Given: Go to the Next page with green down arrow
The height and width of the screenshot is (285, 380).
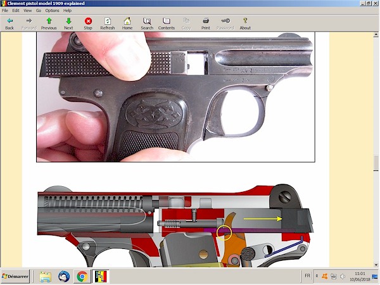Looking at the screenshot, I should (68, 23).
